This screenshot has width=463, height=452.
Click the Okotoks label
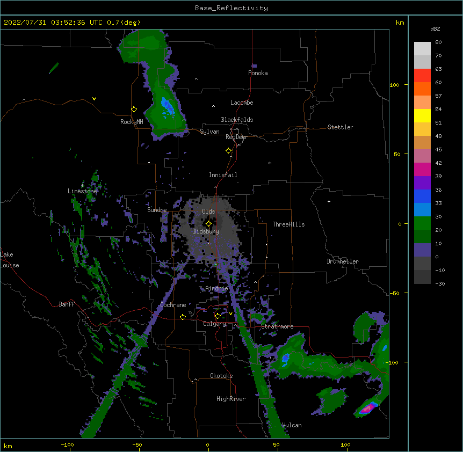221,376
